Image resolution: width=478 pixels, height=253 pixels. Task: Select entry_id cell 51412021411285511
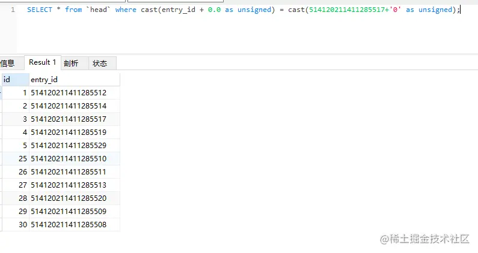[x=75, y=172]
